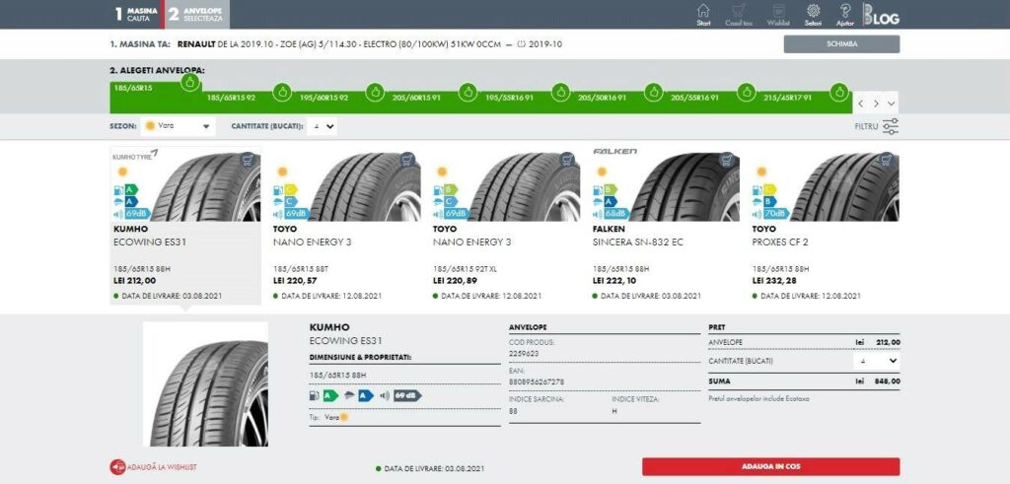The height and width of the screenshot is (484, 1010).
Task: Click the PROXES CF 2 model name
Action: 780,242
